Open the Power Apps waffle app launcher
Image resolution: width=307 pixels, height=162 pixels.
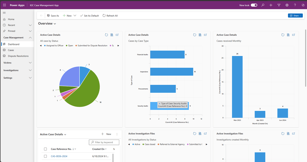coord(4,5)
